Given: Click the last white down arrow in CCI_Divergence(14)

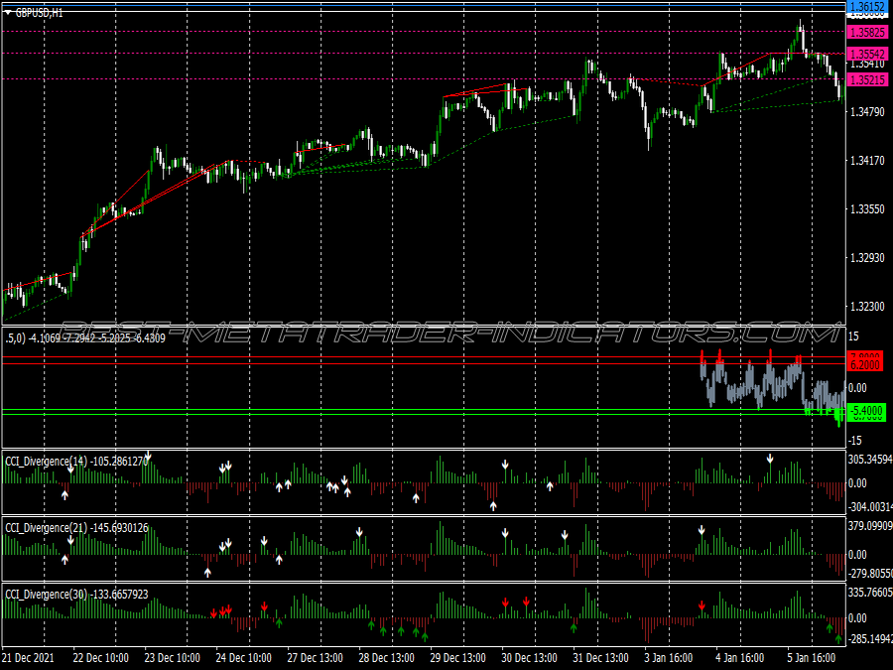Looking at the screenshot, I should coord(770,459).
